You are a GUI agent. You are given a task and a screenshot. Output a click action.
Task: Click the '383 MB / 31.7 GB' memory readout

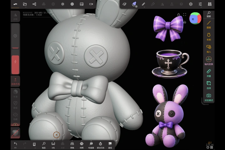tap(42, 12)
